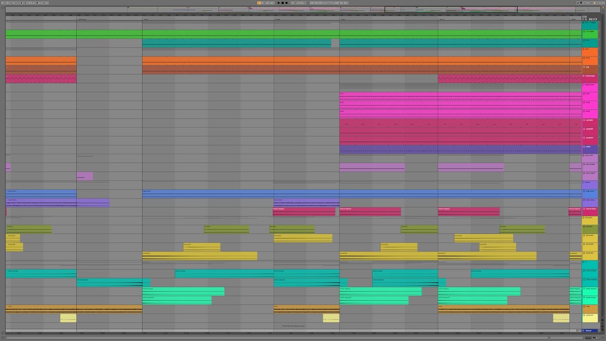Unfold the kick + trigger track
Image resolution: width=606 pixels, height=341 pixels.
point(584,22)
